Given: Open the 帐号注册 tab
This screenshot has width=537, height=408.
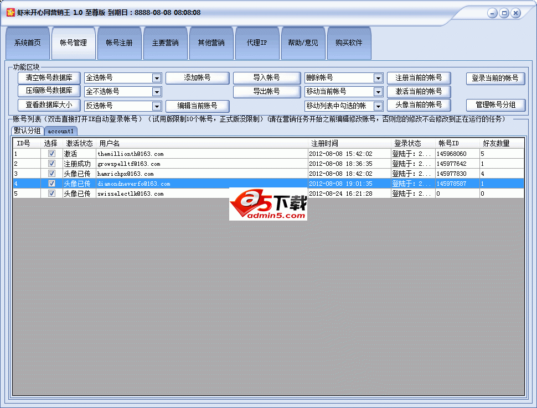Looking at the screenshot, I should pyautogui.click(x=119, y=43).
